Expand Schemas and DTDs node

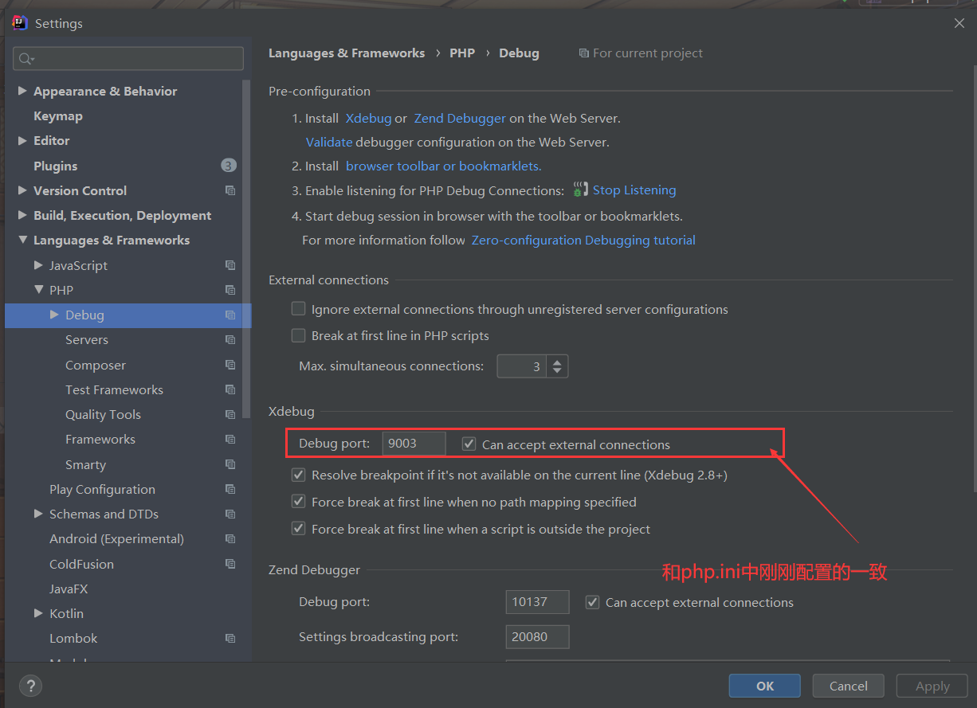click(38, 514)
